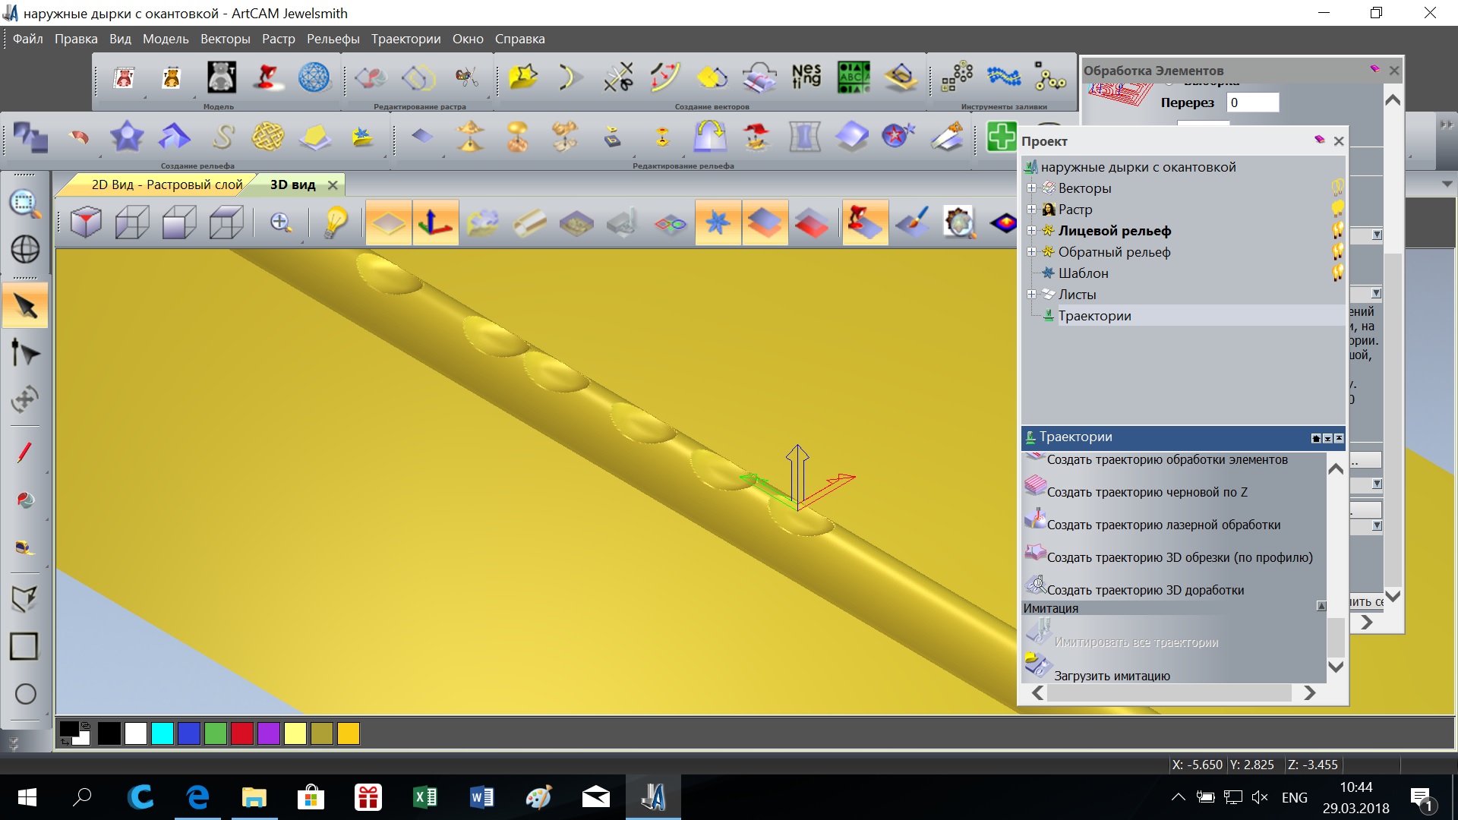Select isometric cube view icon

click(x=86, y=222)
